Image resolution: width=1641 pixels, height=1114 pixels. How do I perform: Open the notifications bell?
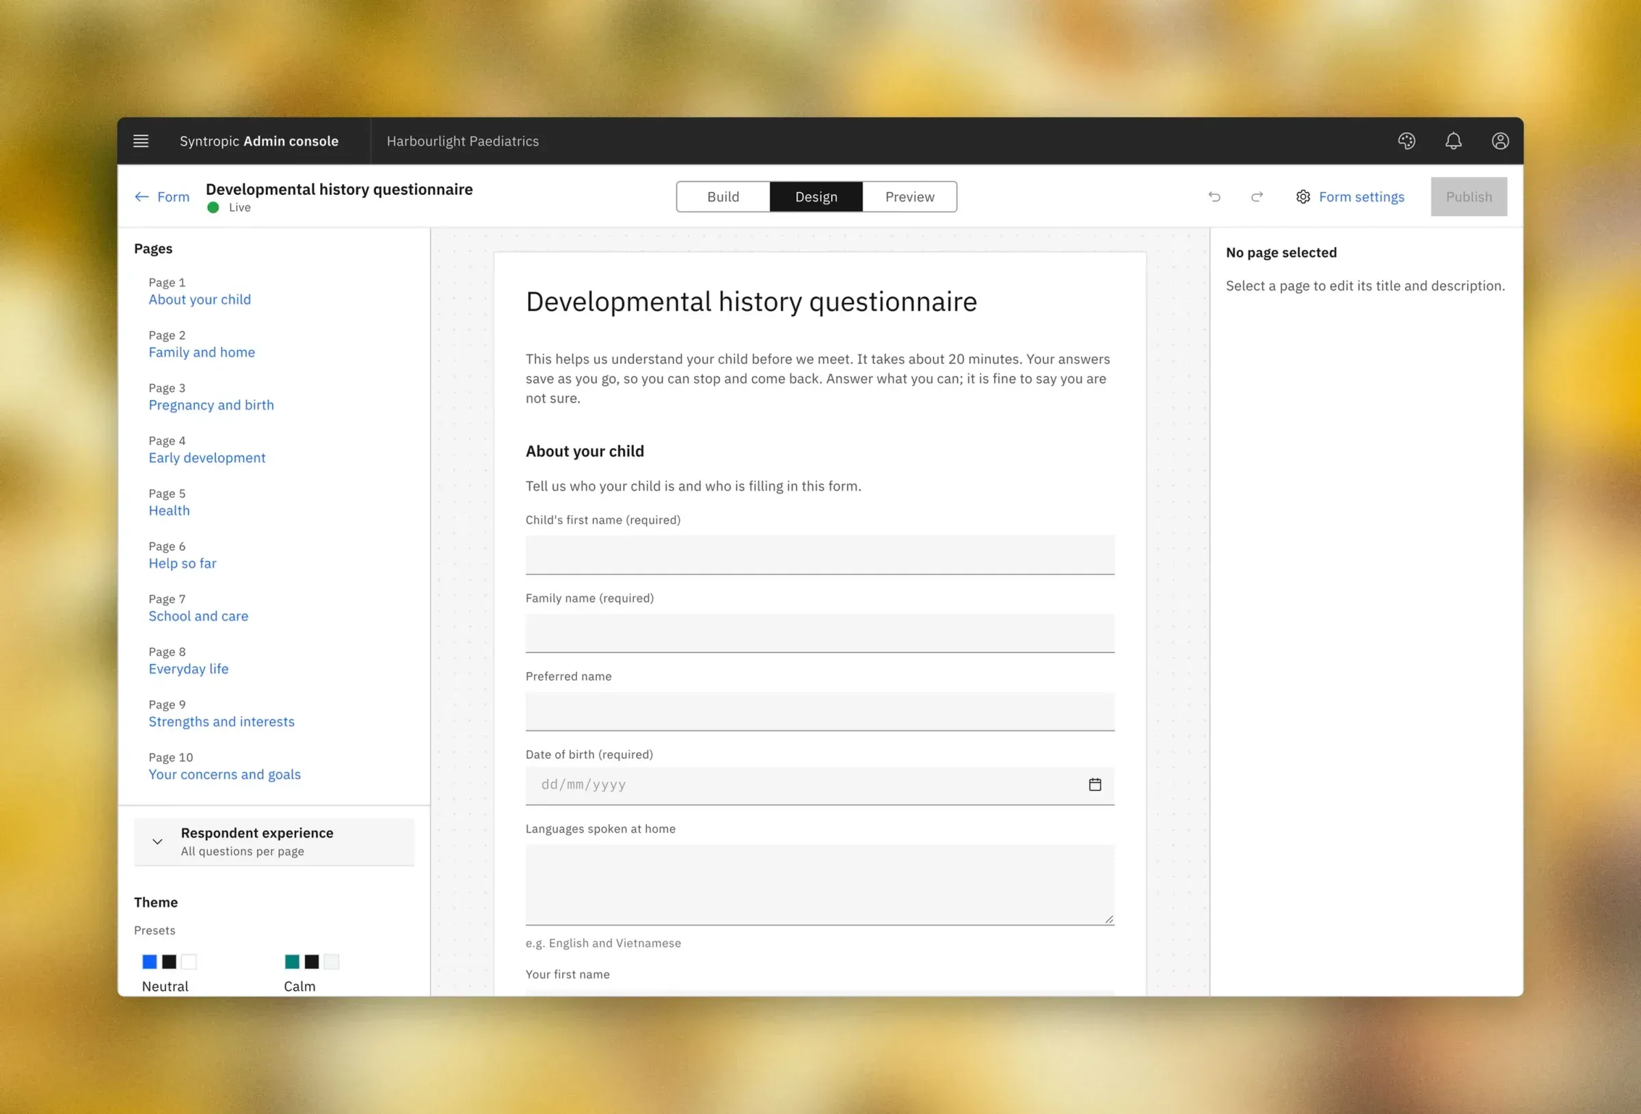[1453, 141]
